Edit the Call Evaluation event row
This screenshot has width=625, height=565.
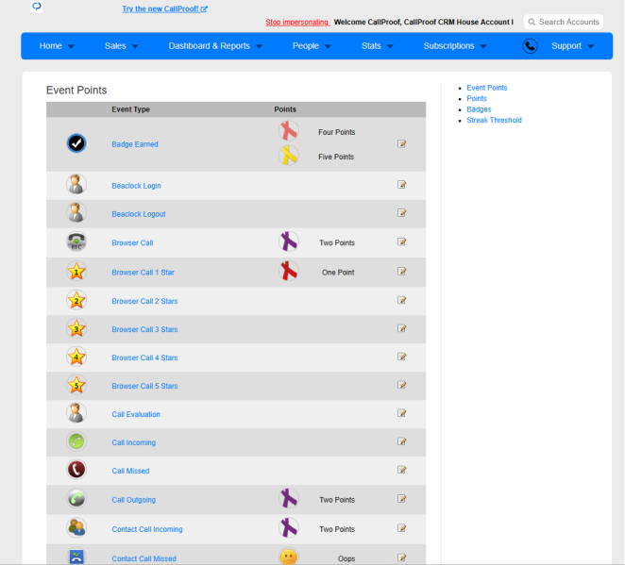coord(402,413)
